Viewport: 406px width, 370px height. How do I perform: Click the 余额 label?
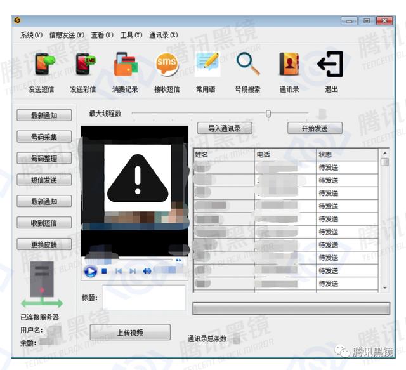(28, 343)
